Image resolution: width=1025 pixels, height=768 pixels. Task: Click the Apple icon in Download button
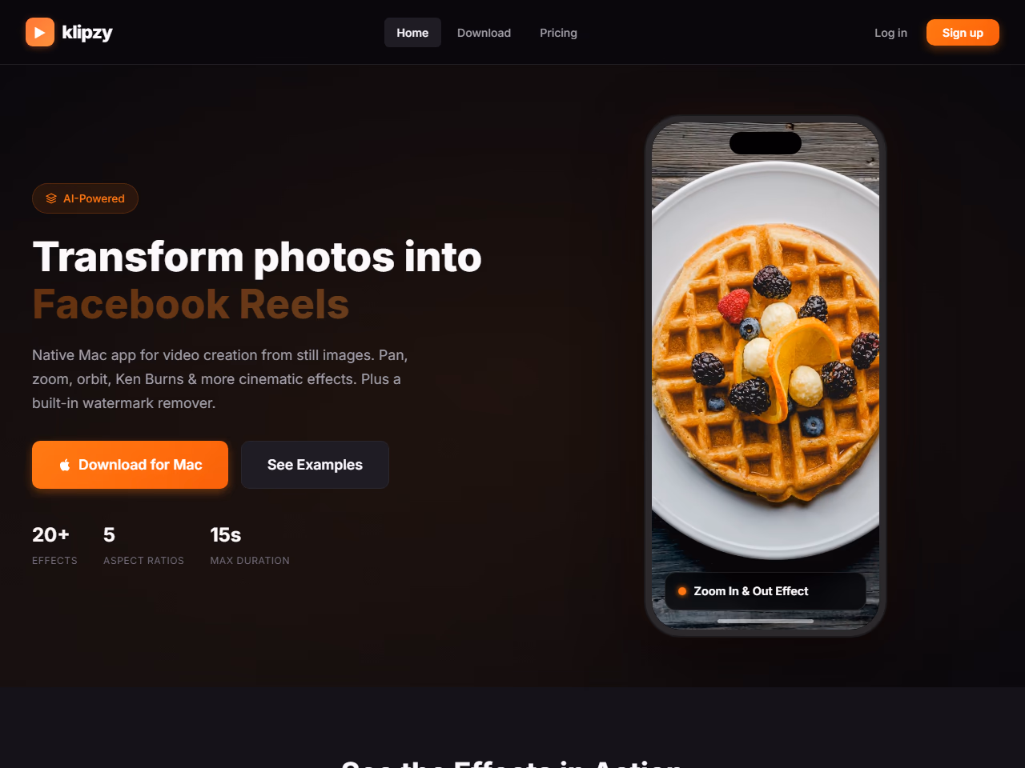tap(65, 465)
